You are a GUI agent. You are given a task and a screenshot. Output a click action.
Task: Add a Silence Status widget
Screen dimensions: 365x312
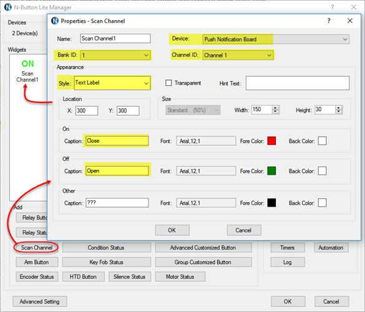(x=130, y=276)
